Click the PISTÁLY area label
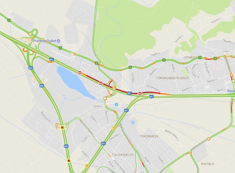 point(207,164)
